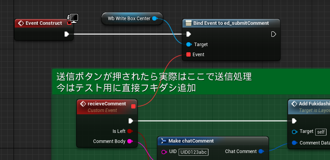Click the Comment Body magenta pin
The width and height of the screenshot is (330, 160).
coord(130,141)
